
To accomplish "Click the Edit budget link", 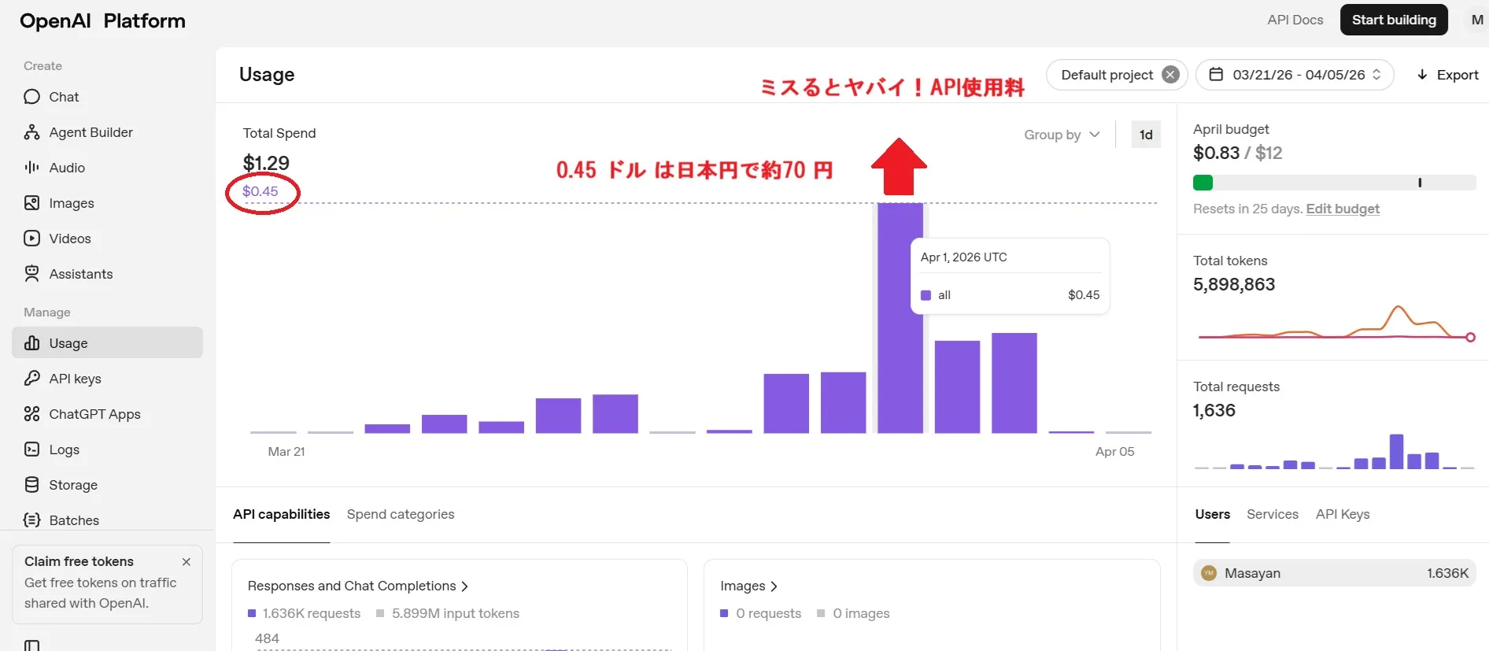I will coord(1343,209).
